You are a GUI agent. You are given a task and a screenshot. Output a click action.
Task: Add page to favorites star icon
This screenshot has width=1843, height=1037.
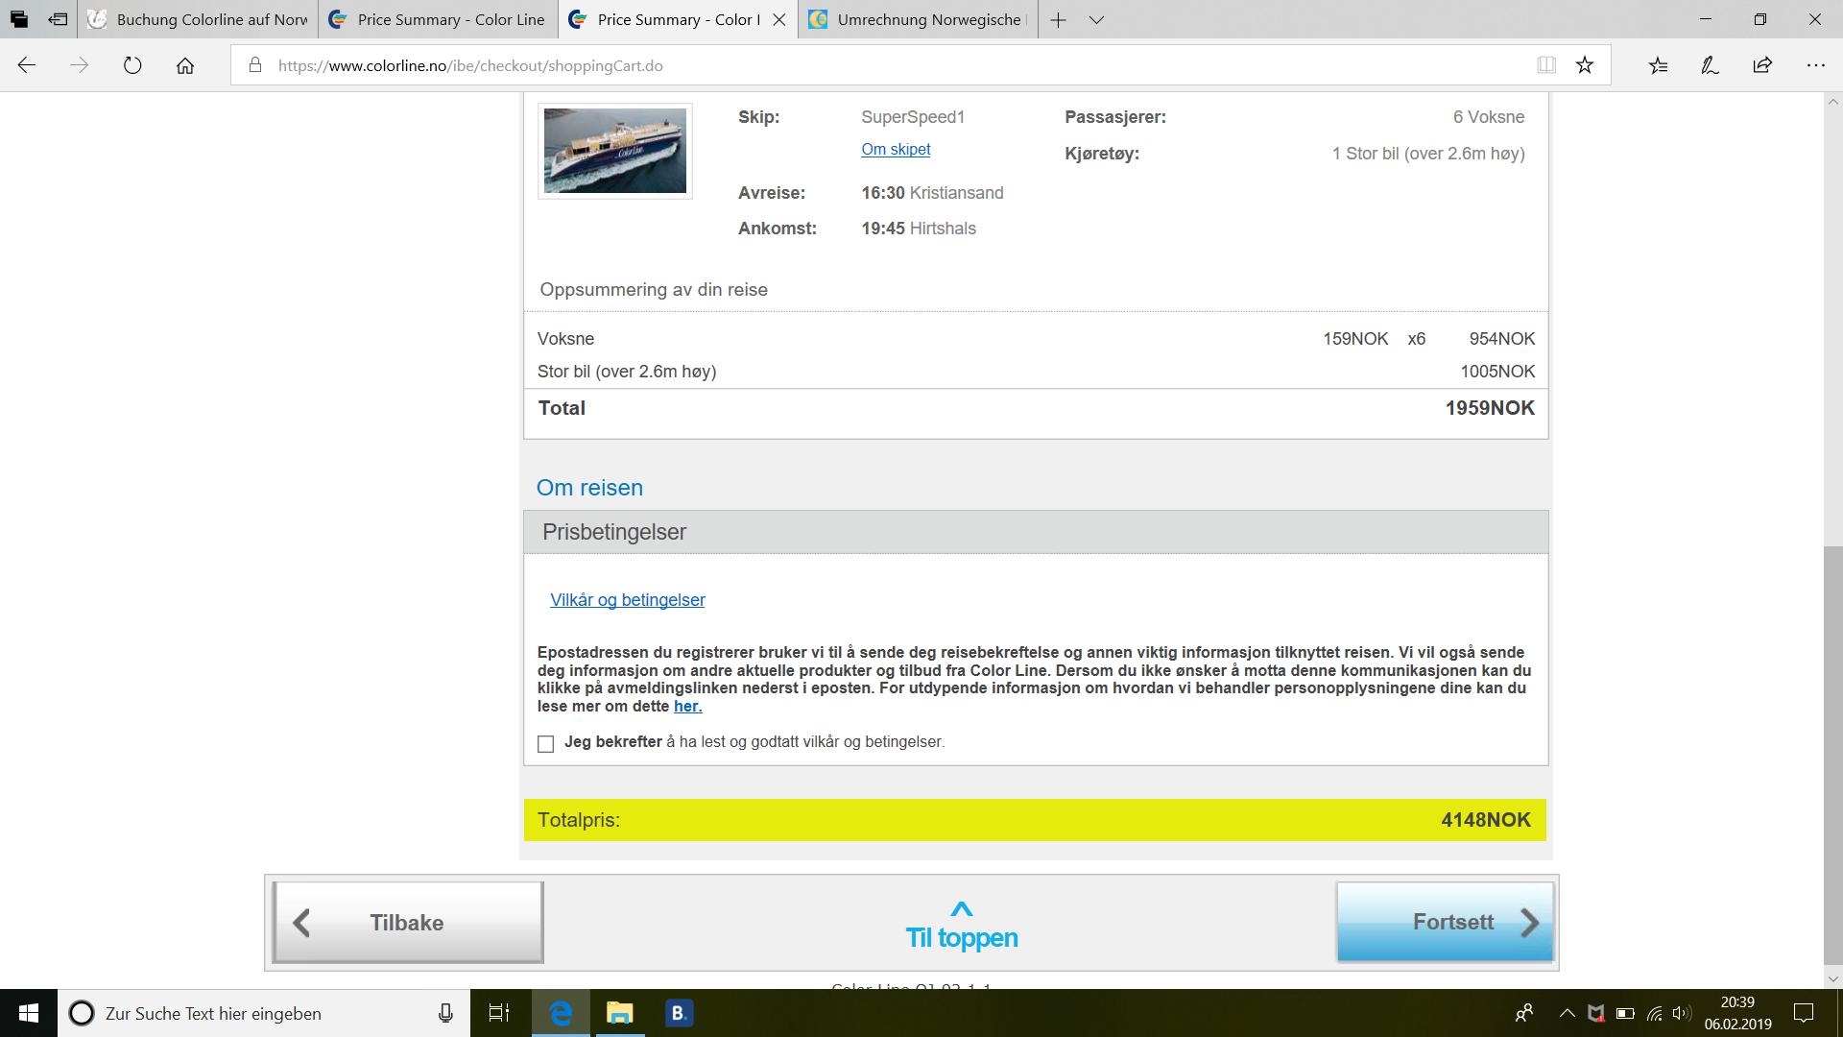pos(1585,65)
